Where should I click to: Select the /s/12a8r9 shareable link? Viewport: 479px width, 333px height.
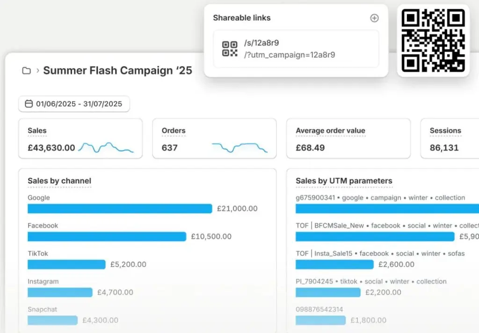tap(261, 43)
